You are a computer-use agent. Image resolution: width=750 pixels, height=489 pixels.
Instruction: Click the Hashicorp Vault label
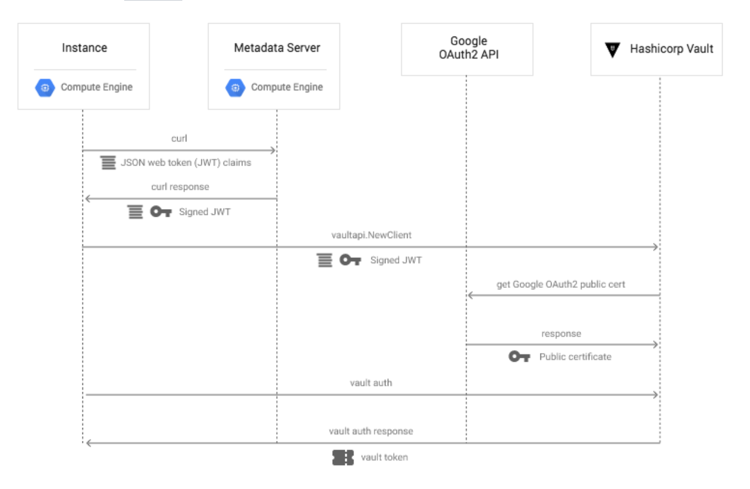click(672, 49)
